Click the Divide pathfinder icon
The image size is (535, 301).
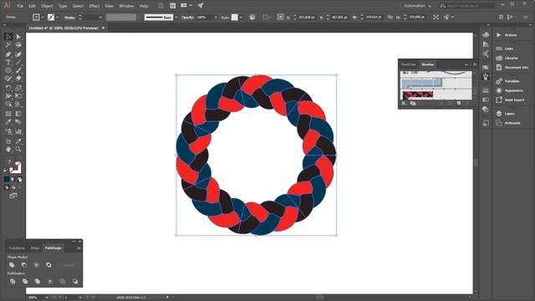coord(13,281)
